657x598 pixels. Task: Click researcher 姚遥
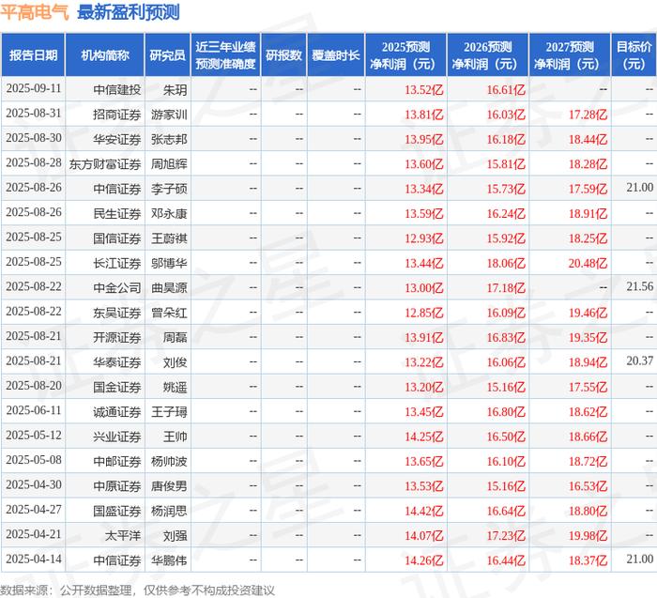[176, 387]
